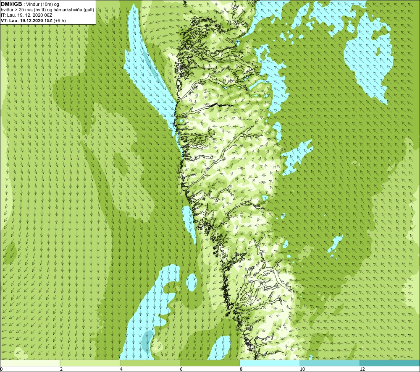Click the 4–6 green scale segment
The width and height of the screenshot is (420, 372).
click(x=150, y=363)
